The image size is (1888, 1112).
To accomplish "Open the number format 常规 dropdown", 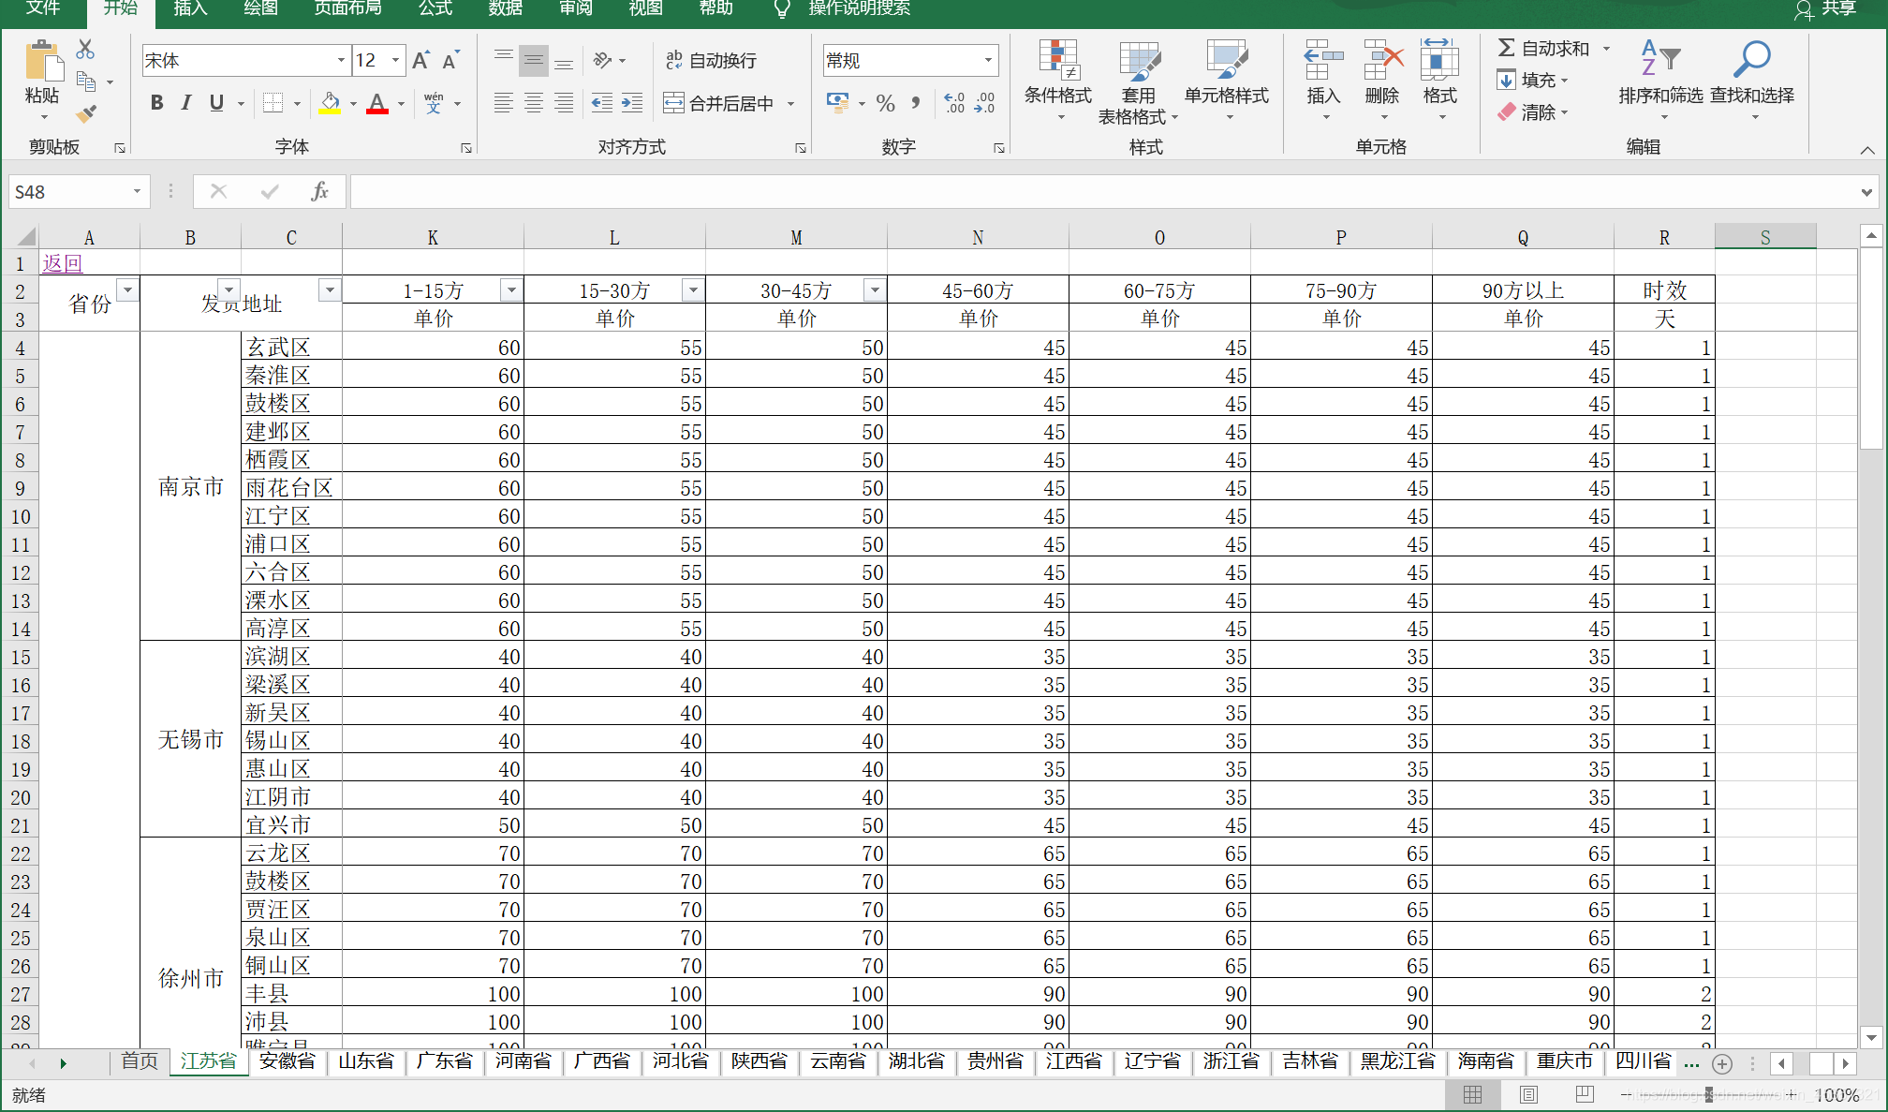I will (988, 61).
